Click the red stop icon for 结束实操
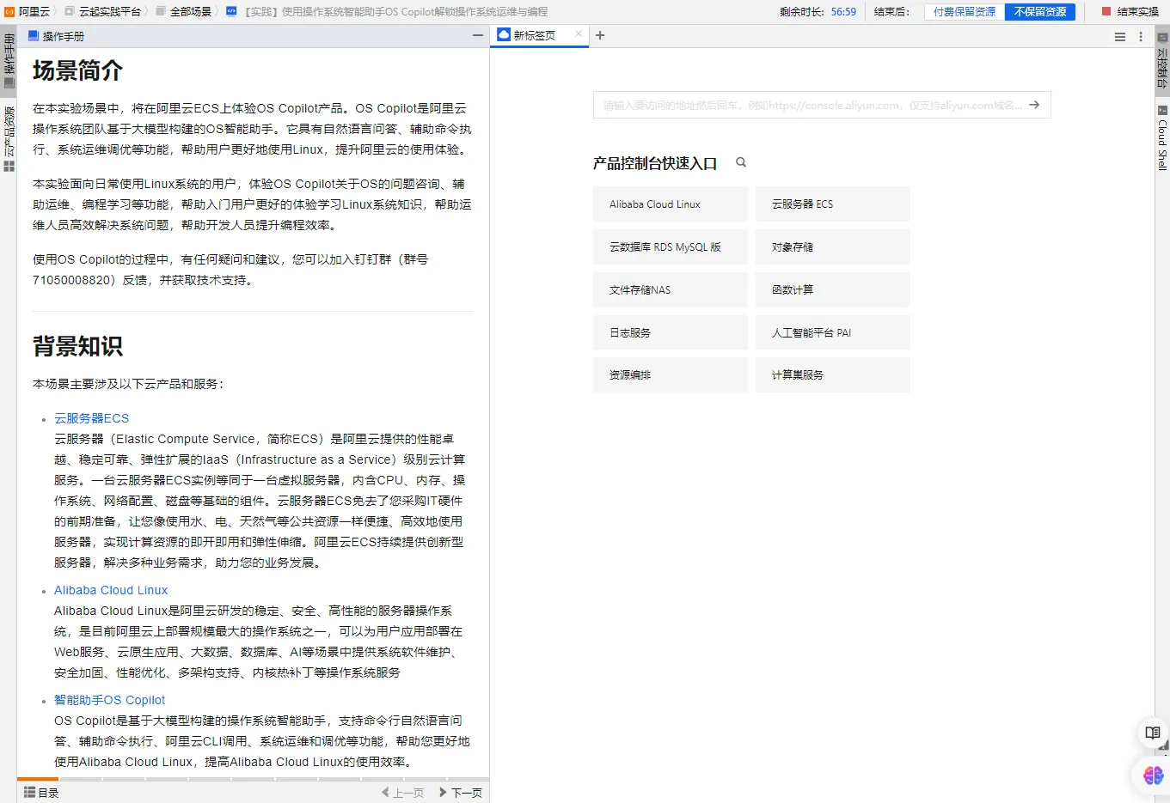This screenshot has width=1170, height=803. pos(1106,12)
